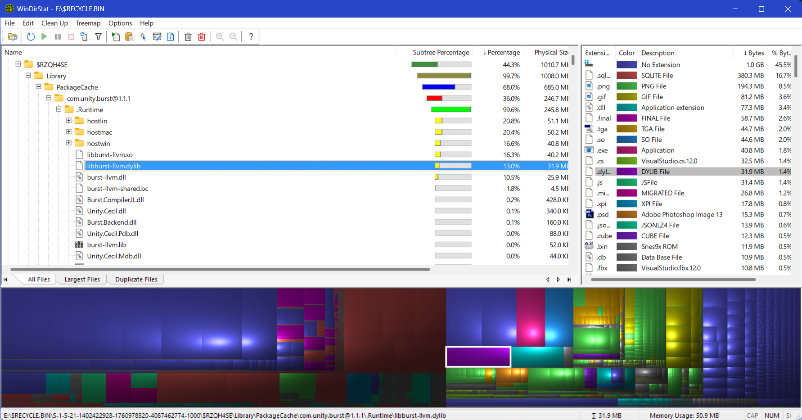Click the PNG File green color swatch
This screenshot has height=420, width=802.
pos(626,86)
